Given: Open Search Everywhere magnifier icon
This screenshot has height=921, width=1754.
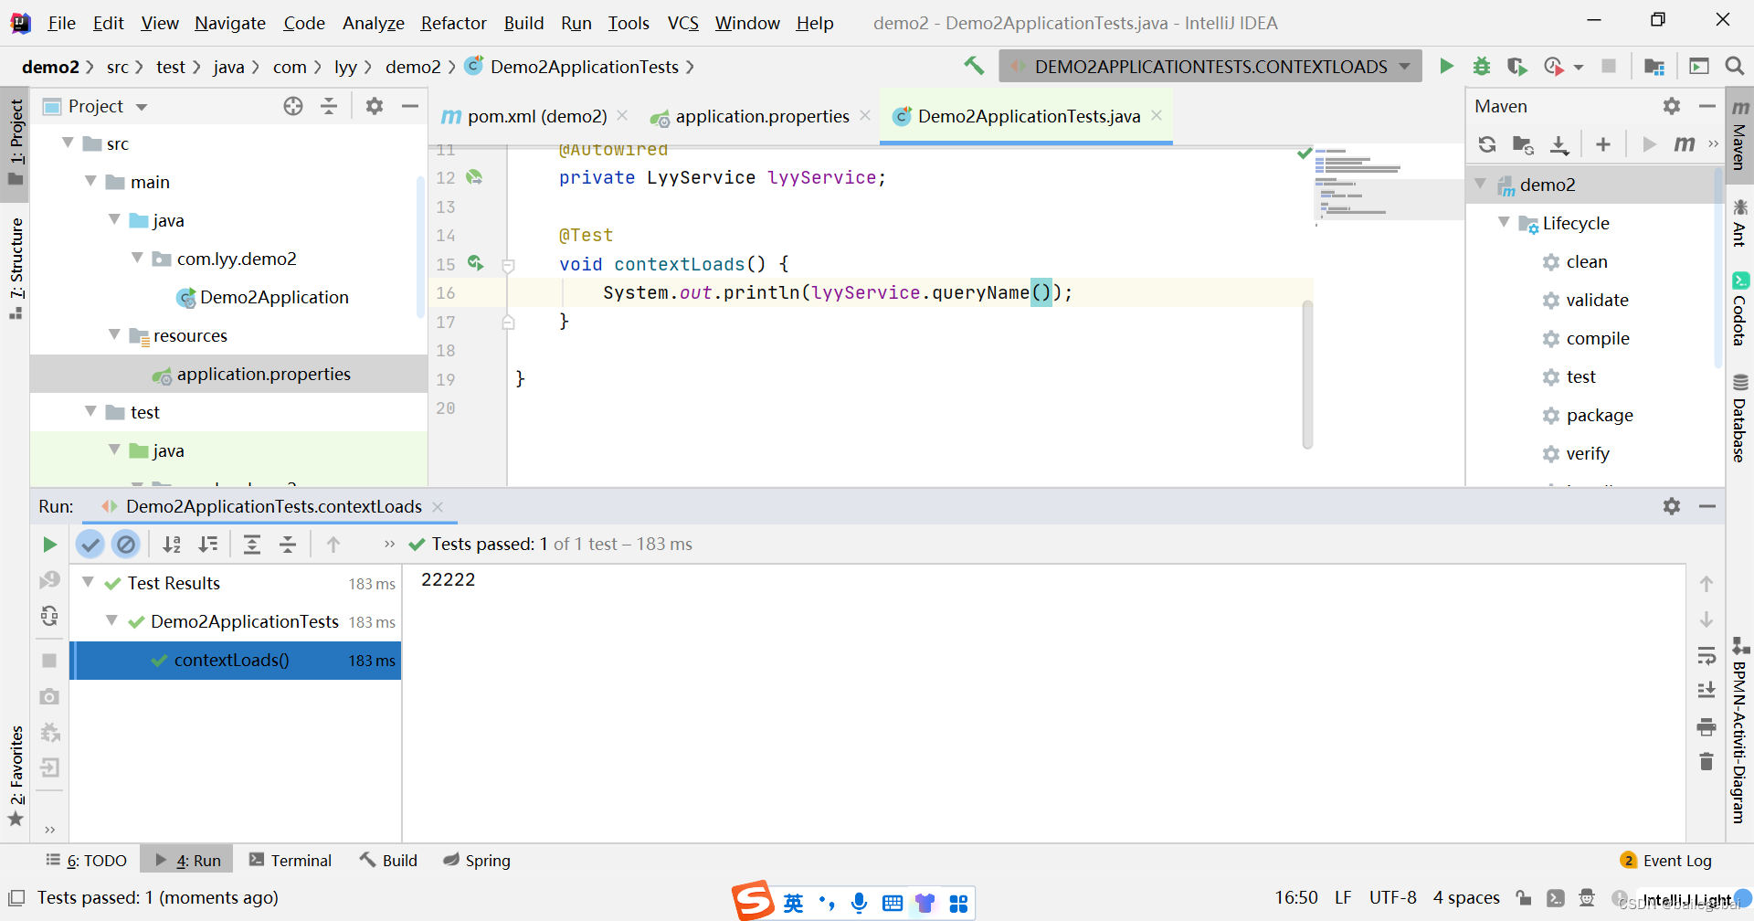Looking at the screenshot, I should pyautogui.click(x=1735, y=66).
